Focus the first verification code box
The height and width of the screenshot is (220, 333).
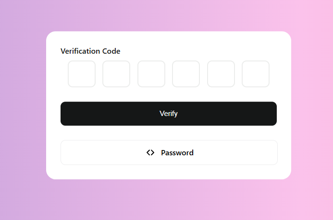click(x=82, y=74)
